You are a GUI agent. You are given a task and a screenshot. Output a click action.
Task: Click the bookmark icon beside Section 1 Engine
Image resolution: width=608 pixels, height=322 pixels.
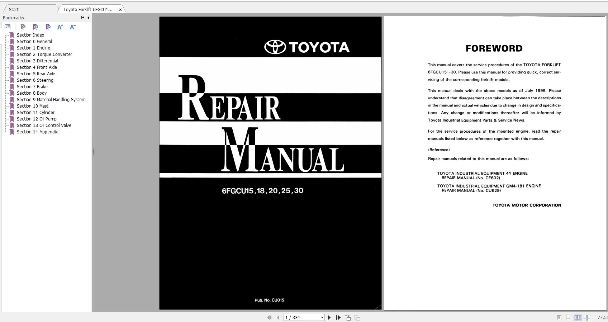(12, 48)
